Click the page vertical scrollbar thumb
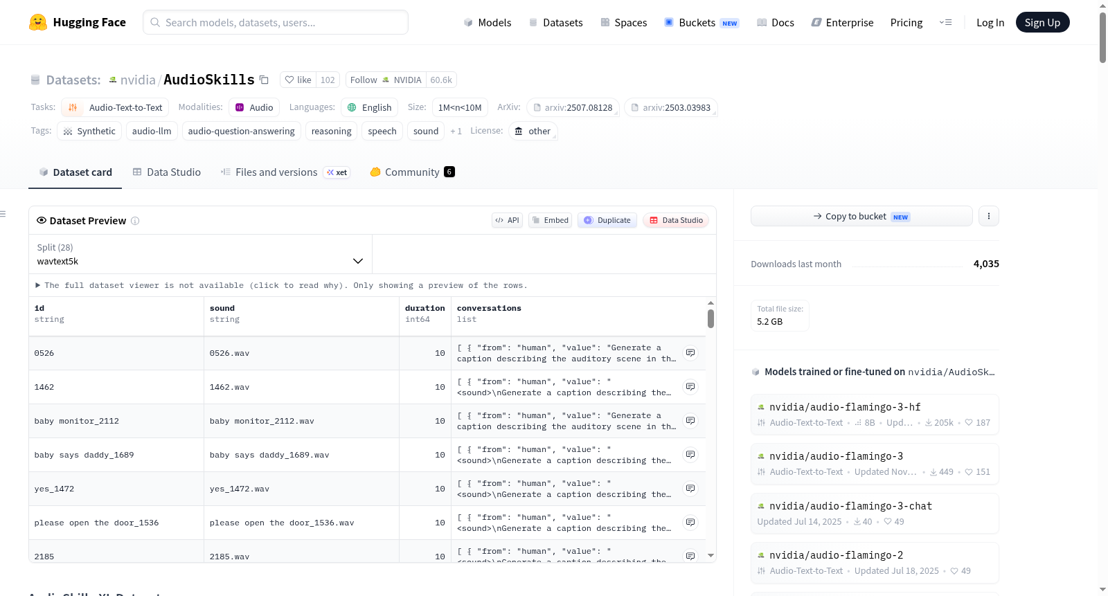This screenshot has height=596, width=1108. point(1102,37)
